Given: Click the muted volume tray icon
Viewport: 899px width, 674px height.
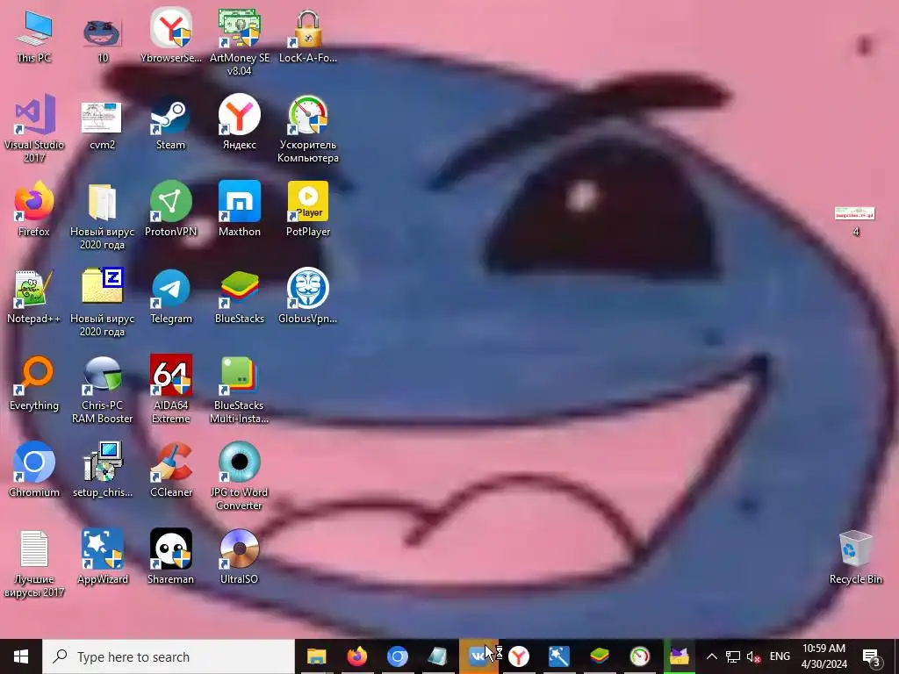Looking at the screenshot, I should tap(753, 656).
